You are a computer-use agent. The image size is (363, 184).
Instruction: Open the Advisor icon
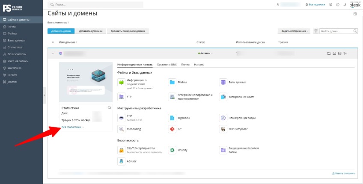[121, 161]
